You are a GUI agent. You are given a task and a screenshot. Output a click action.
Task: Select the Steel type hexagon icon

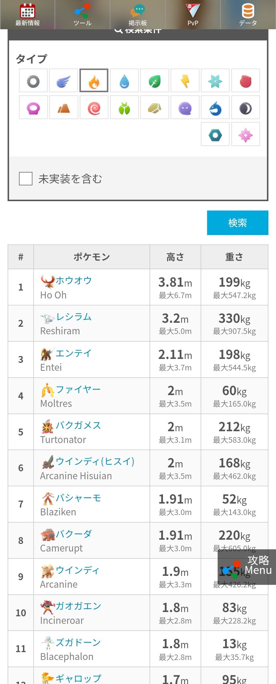(215, 134)
